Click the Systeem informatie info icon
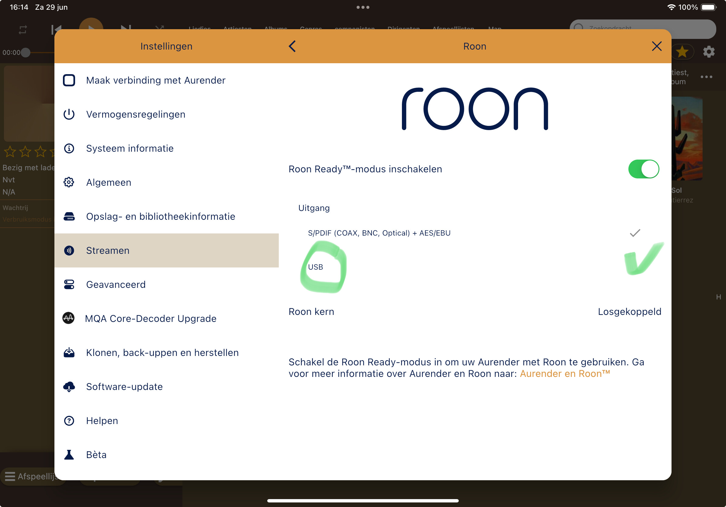The image size is (726, 507). pos(69,148)
